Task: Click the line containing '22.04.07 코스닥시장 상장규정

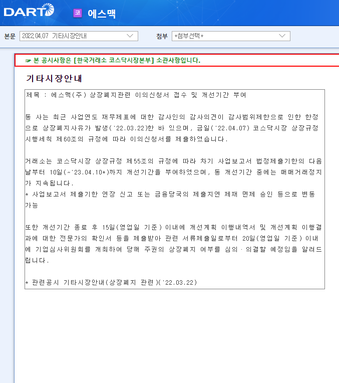Action: (x=172, y=128)
